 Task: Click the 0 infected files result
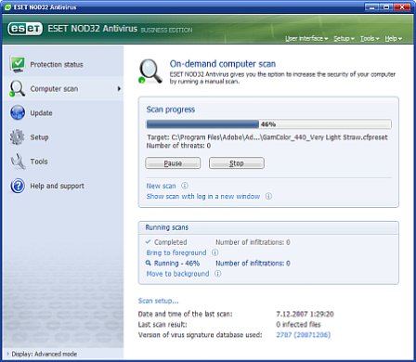(298, 325)
